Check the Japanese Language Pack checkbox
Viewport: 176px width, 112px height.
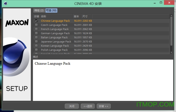36,41
